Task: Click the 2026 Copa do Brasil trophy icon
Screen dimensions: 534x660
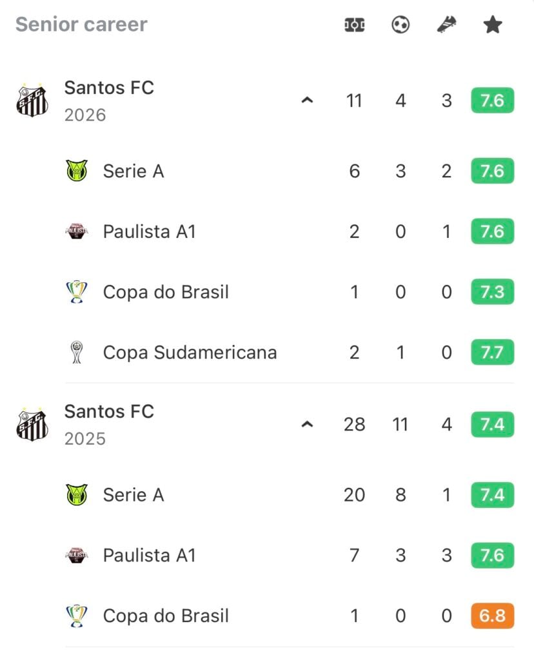Action: [77, 292]
